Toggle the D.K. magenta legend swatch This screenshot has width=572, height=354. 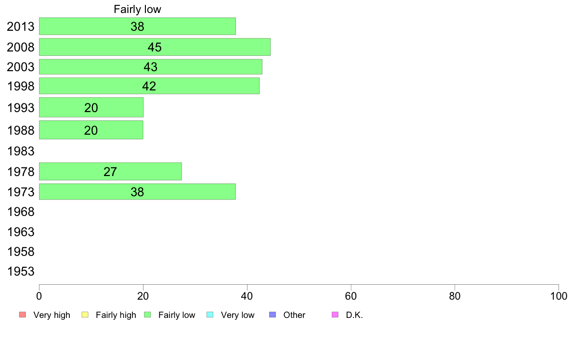click(x=335, y=315)
